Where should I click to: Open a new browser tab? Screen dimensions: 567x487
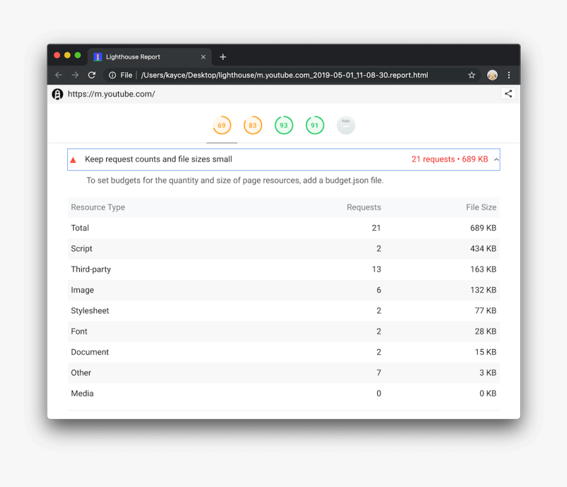(x=223, y=57)
